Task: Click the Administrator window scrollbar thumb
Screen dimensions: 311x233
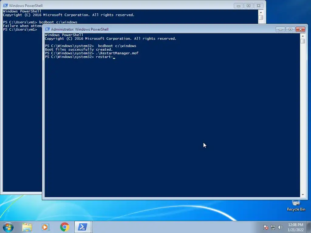Action: click(303, 41)
